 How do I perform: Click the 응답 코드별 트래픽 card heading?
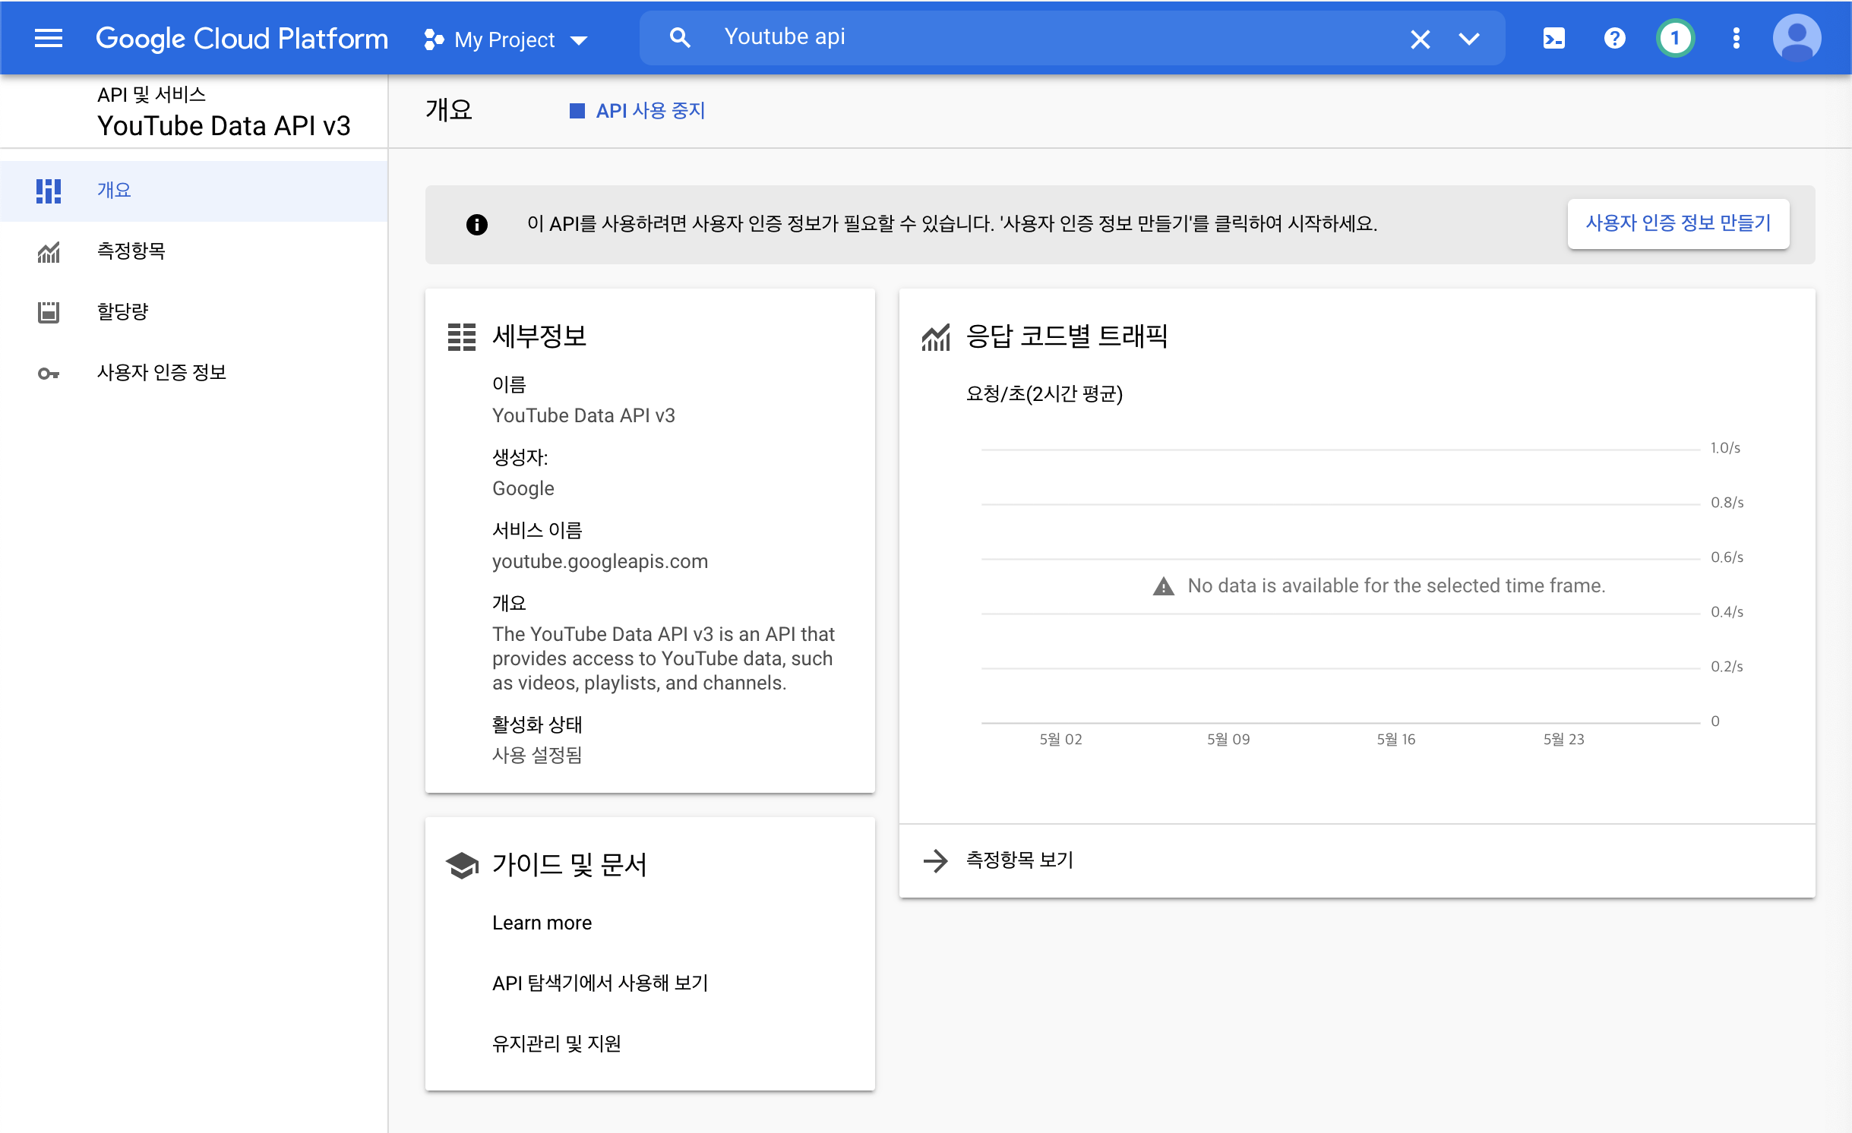click(1067, 336)
